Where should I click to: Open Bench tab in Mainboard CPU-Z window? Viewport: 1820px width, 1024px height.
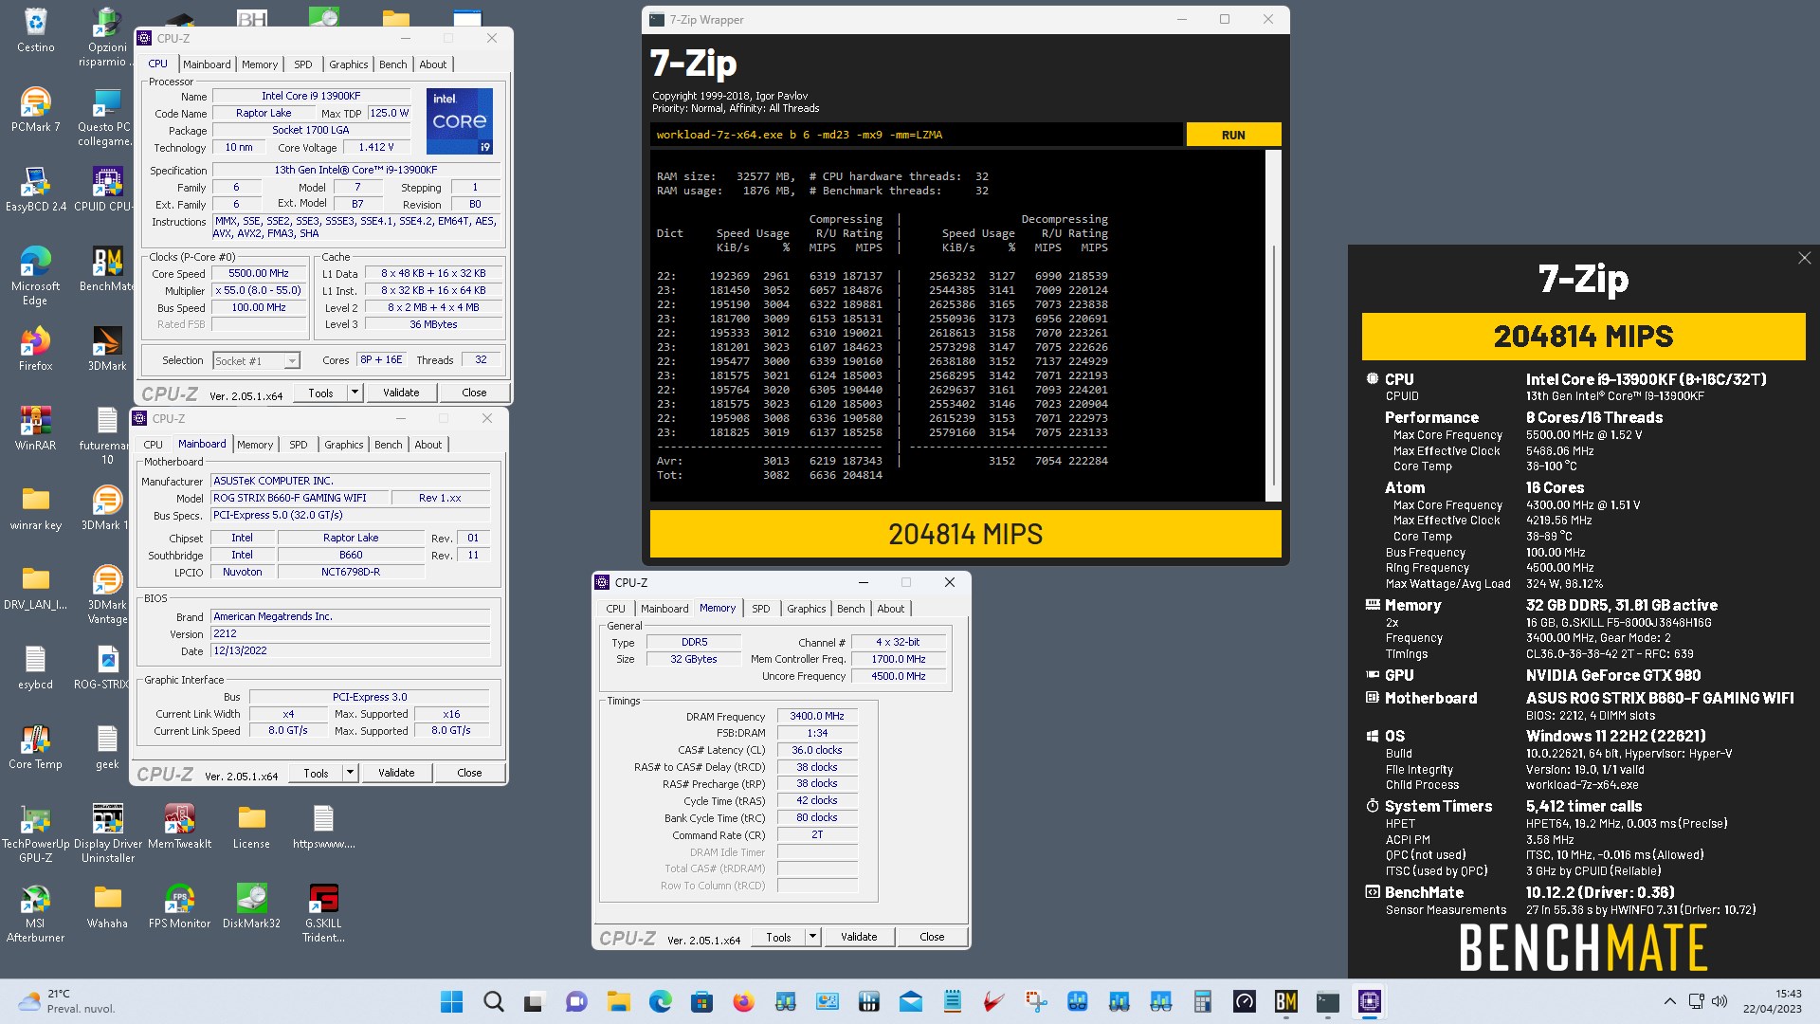pyautogui.click(x=388, y=445)
